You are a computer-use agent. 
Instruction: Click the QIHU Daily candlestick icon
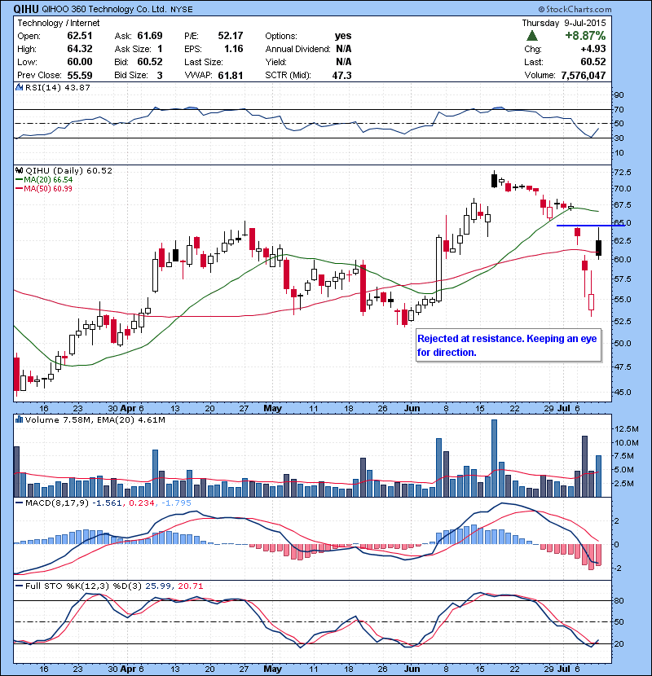click(x=19, y=171)
